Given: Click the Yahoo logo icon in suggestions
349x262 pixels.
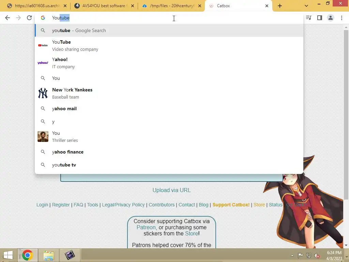Looking at the screenshot, I should pyautogui.click(x=43, y=63).
